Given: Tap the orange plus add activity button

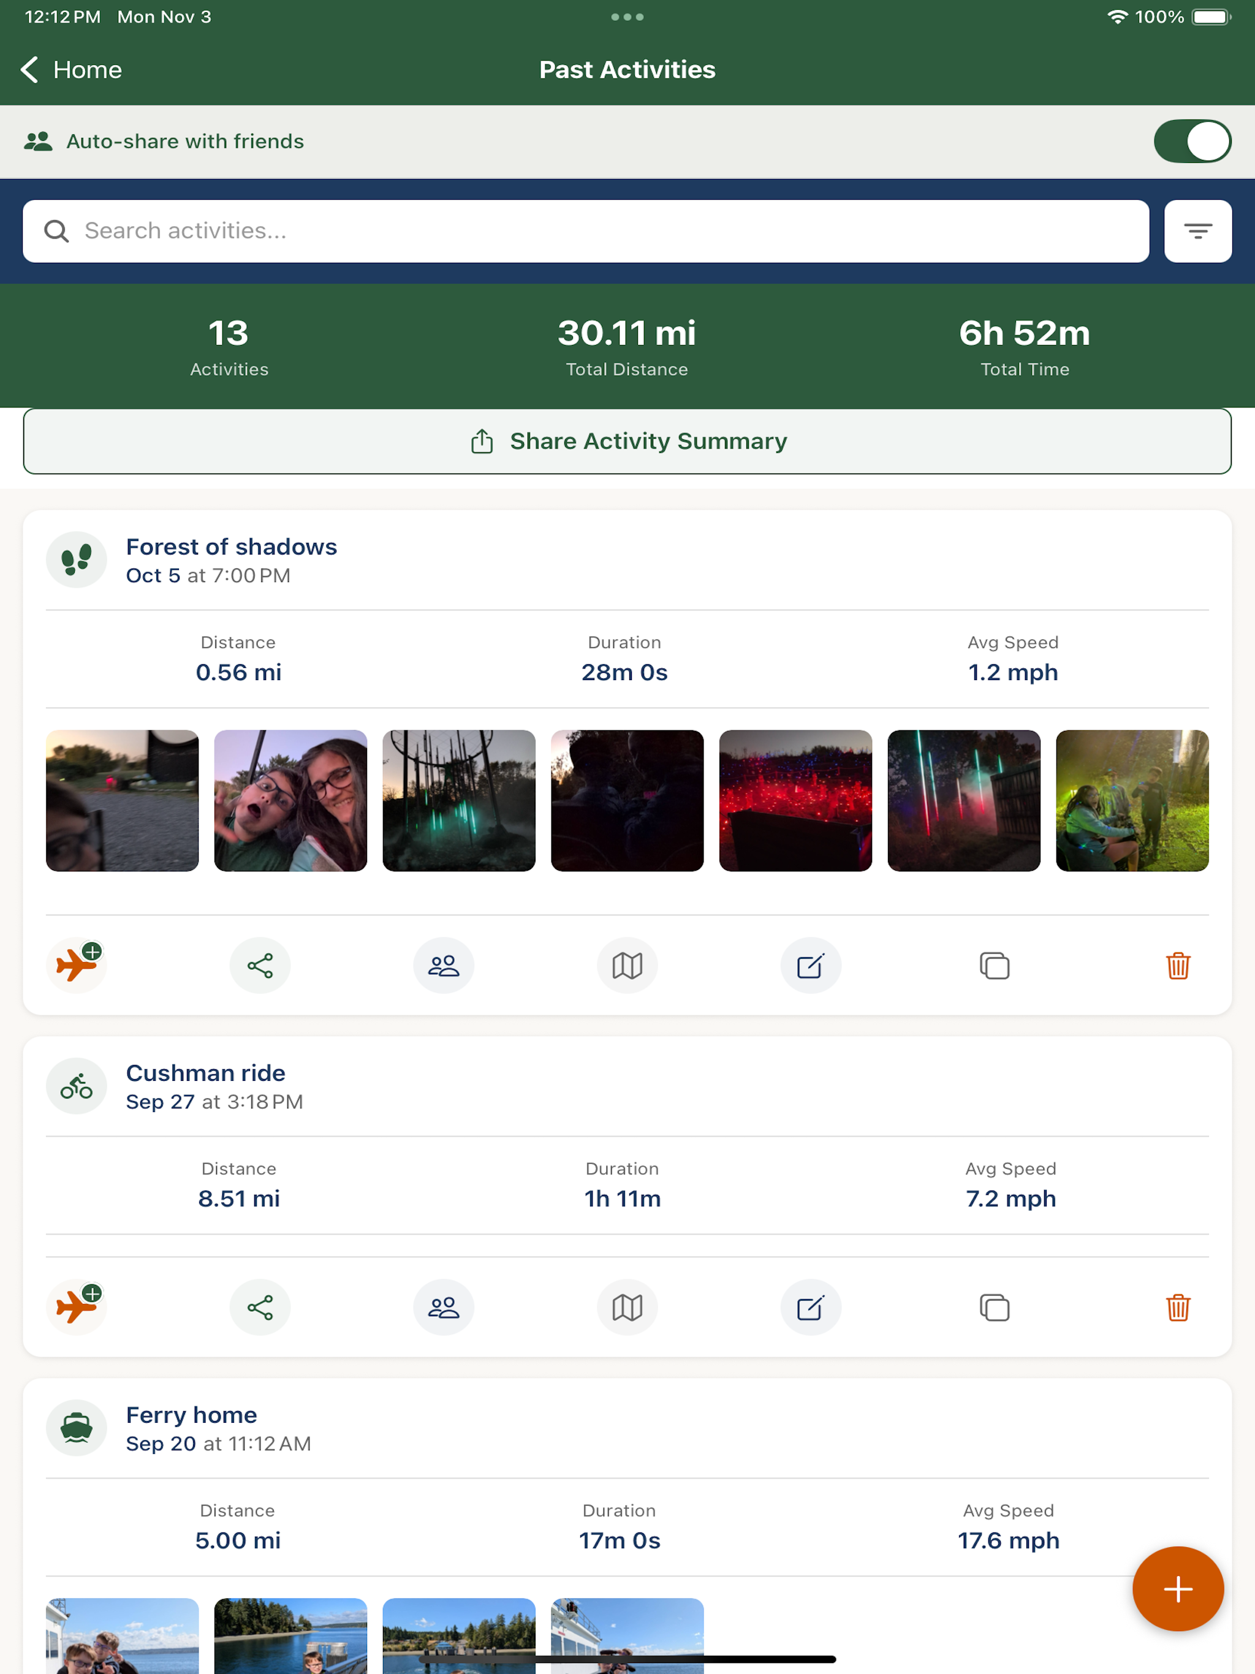Looking at the screenshot, I should click(1178, 1588).
